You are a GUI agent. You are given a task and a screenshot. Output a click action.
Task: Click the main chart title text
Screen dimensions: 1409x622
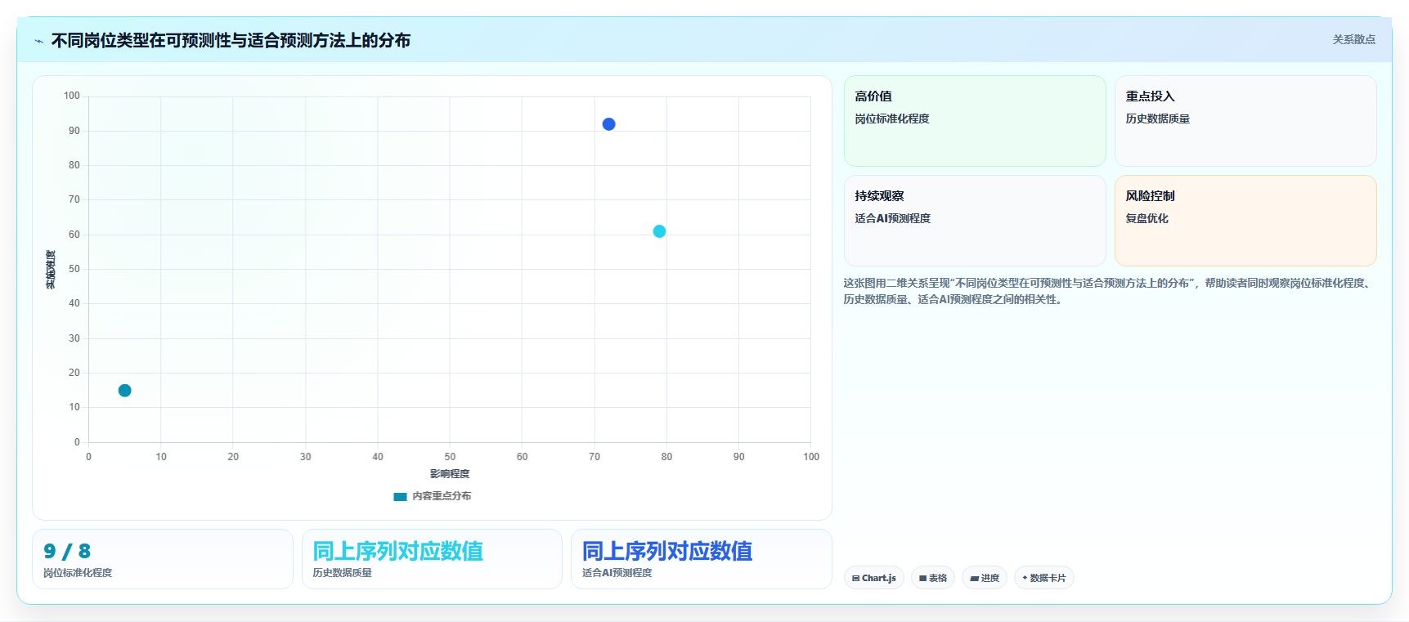click(231, 41)
